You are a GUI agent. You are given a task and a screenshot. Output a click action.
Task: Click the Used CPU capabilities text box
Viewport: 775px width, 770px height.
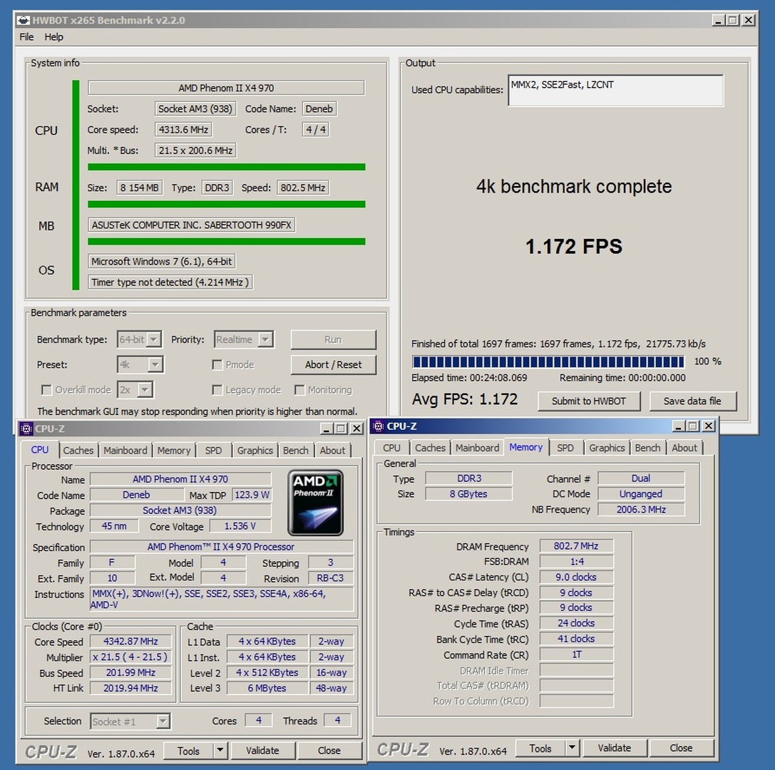pos(615,91)
